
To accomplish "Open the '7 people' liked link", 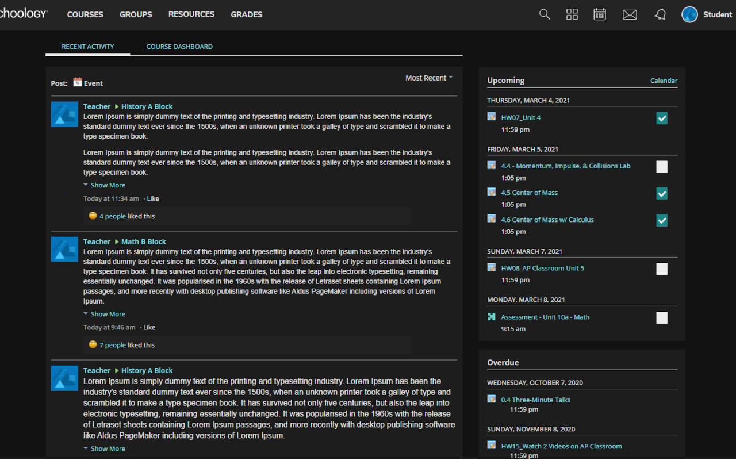I will click(x=114, y=344).
